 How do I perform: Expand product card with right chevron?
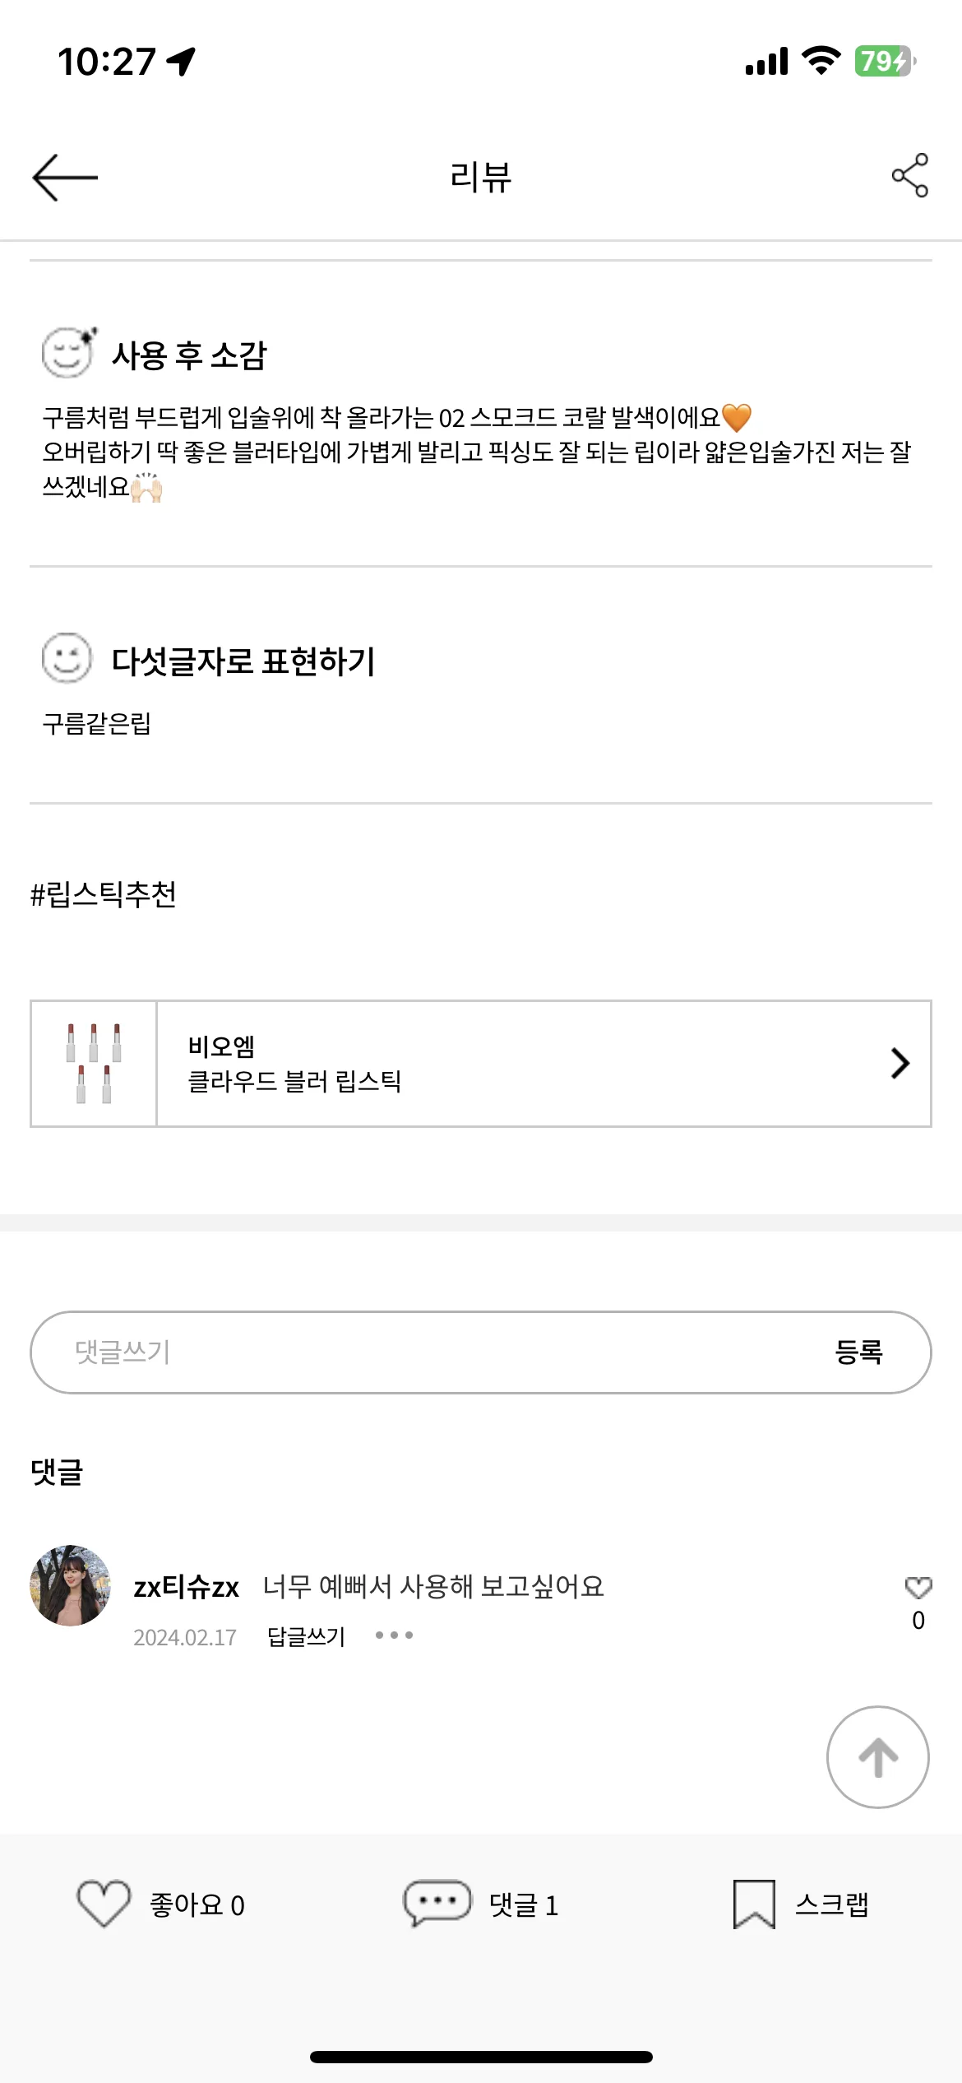(x=900, y=1063)
